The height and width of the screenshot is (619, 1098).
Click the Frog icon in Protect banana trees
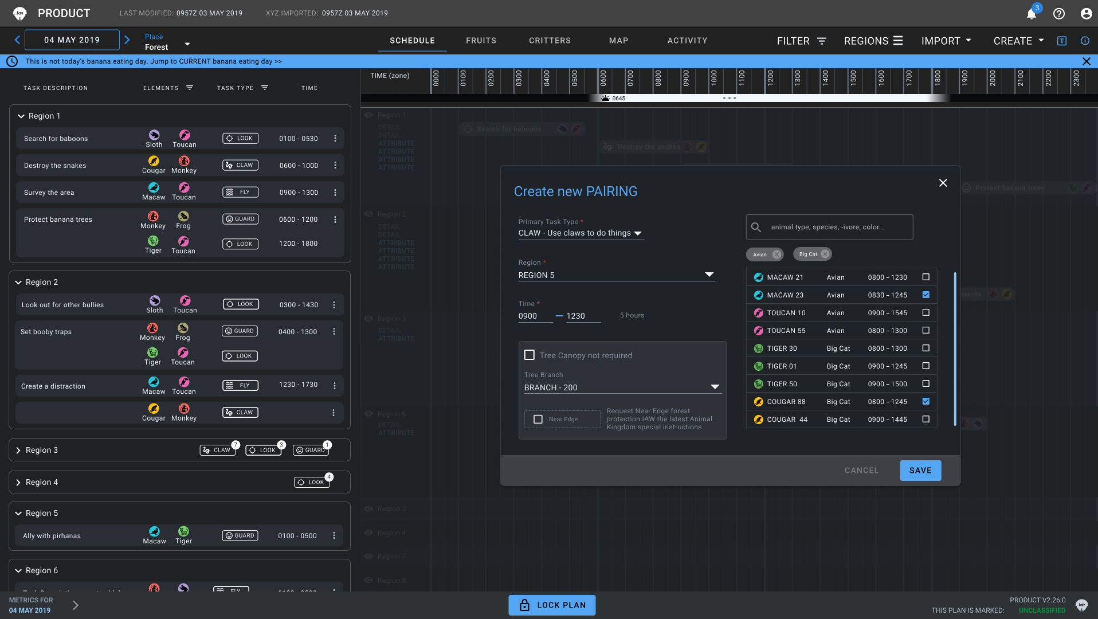[183, 216]
